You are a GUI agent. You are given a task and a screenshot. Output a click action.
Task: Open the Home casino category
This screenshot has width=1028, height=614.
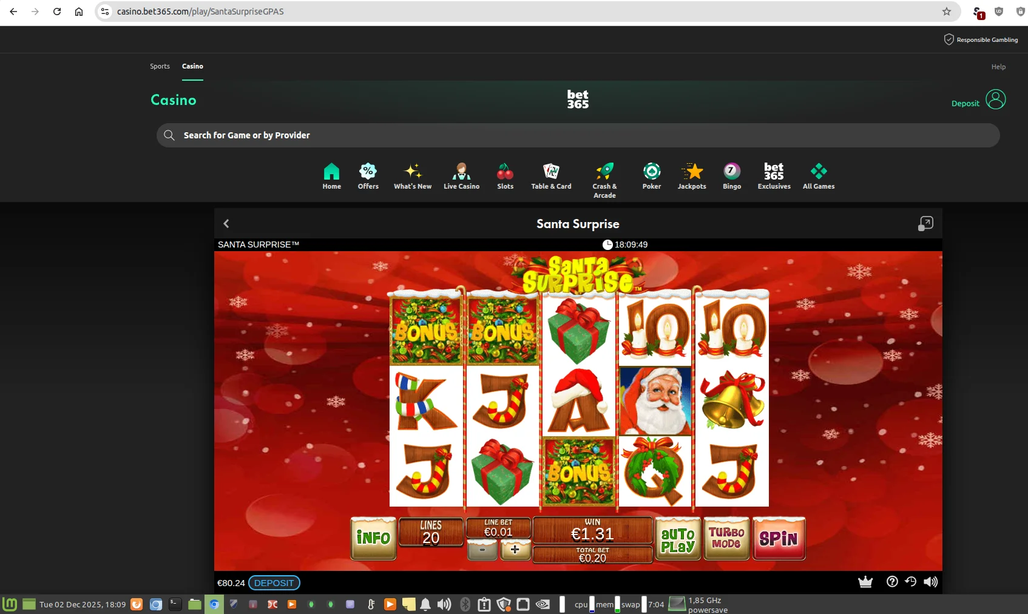tap(331, 177)
